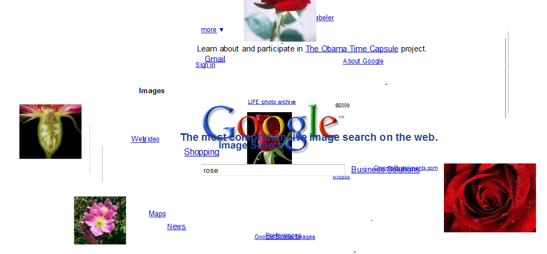Open Google Similar Images link
547x254 pixels.
285,237
